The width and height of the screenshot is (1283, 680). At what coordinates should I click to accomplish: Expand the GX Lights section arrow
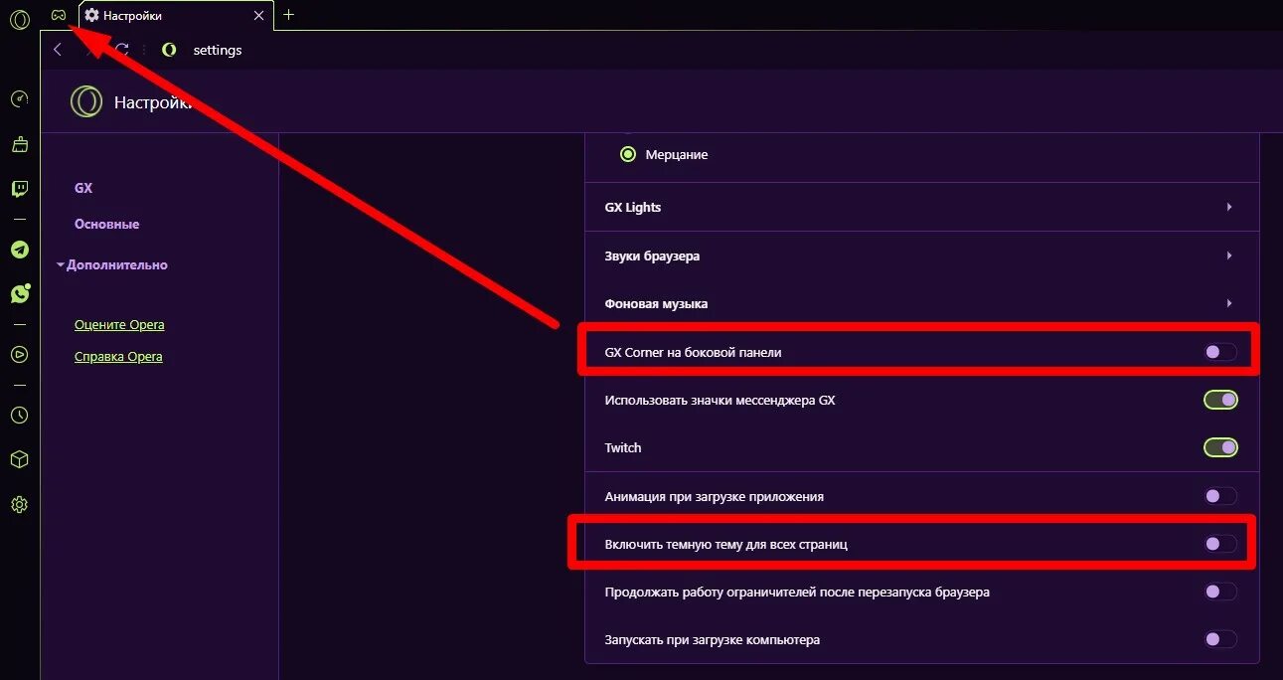pos(1229,207)
